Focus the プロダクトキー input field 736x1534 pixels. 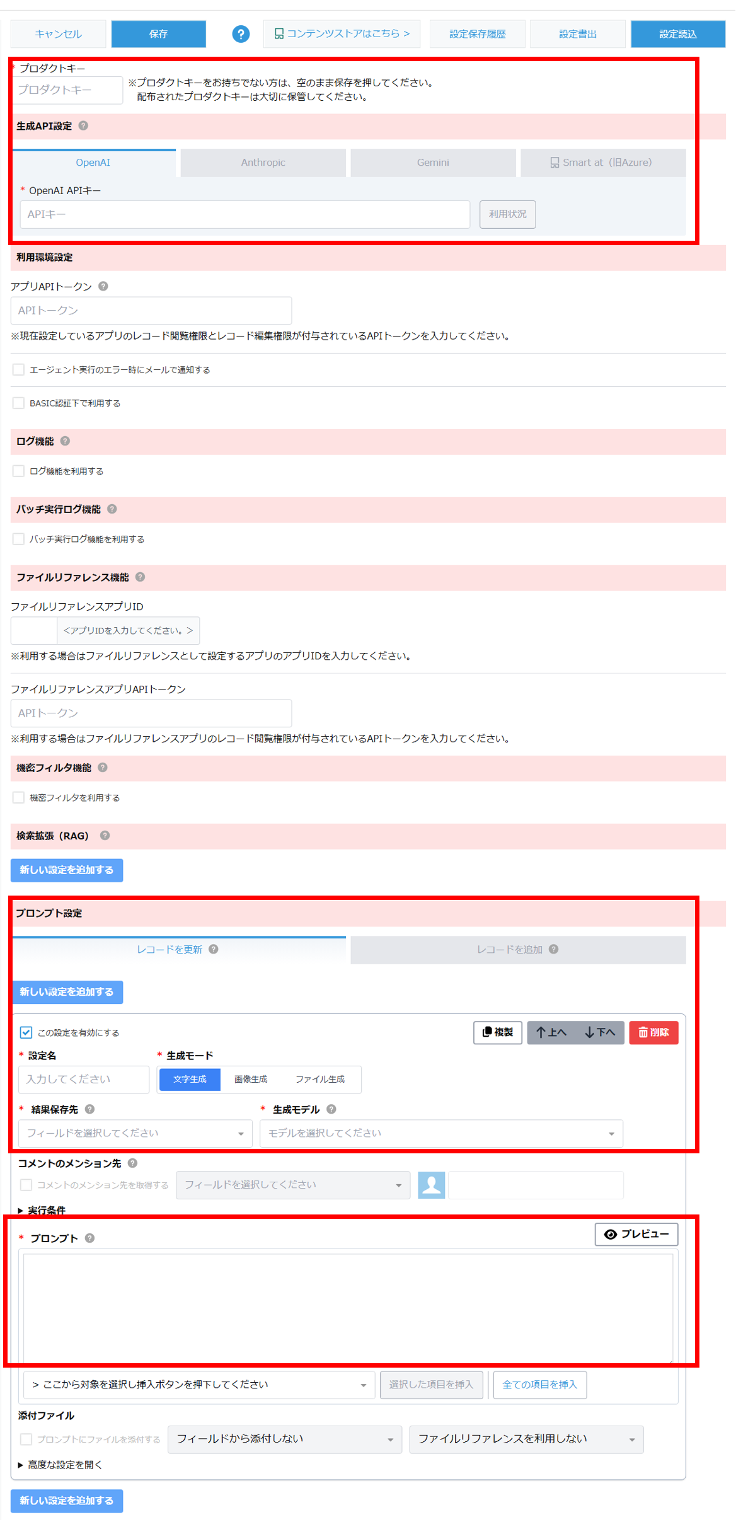click(x=67, y=90)
